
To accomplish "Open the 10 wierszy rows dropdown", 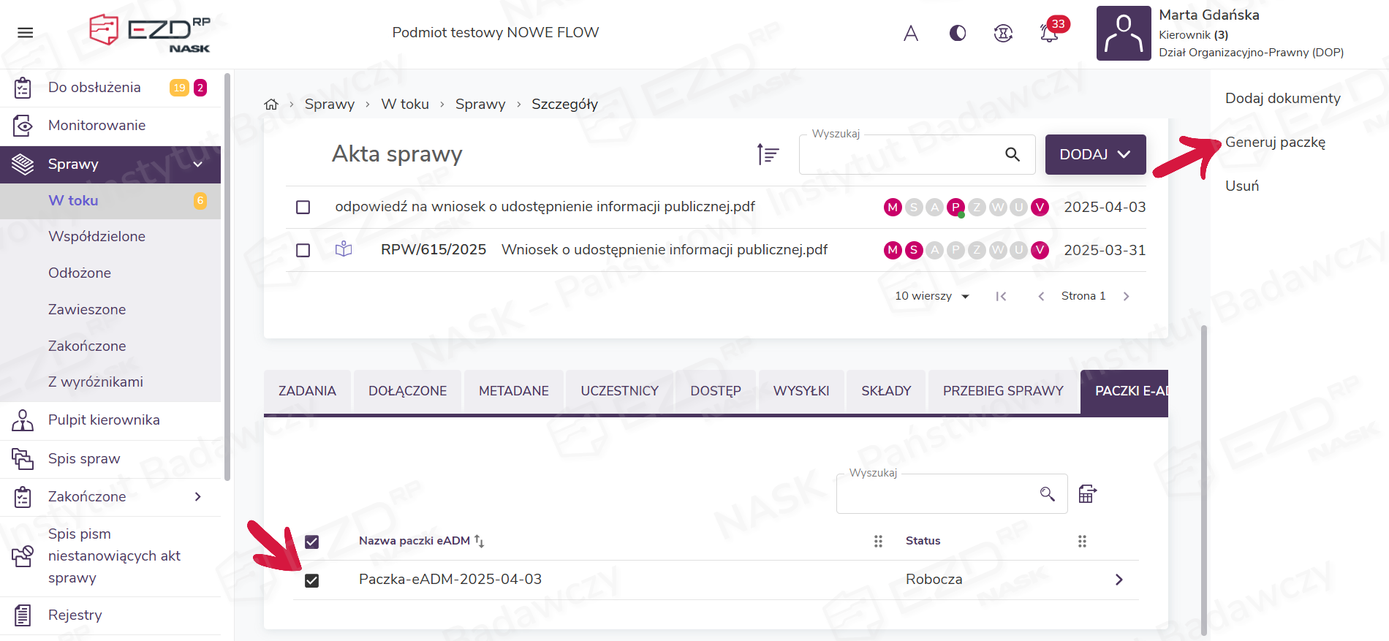I will (932, 296).
